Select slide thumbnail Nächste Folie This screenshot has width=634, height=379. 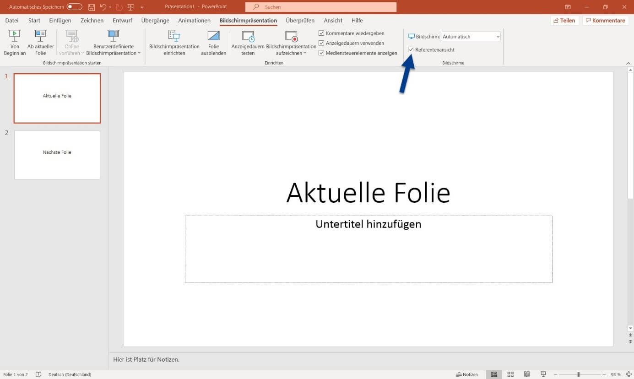(x=57, y=155)
